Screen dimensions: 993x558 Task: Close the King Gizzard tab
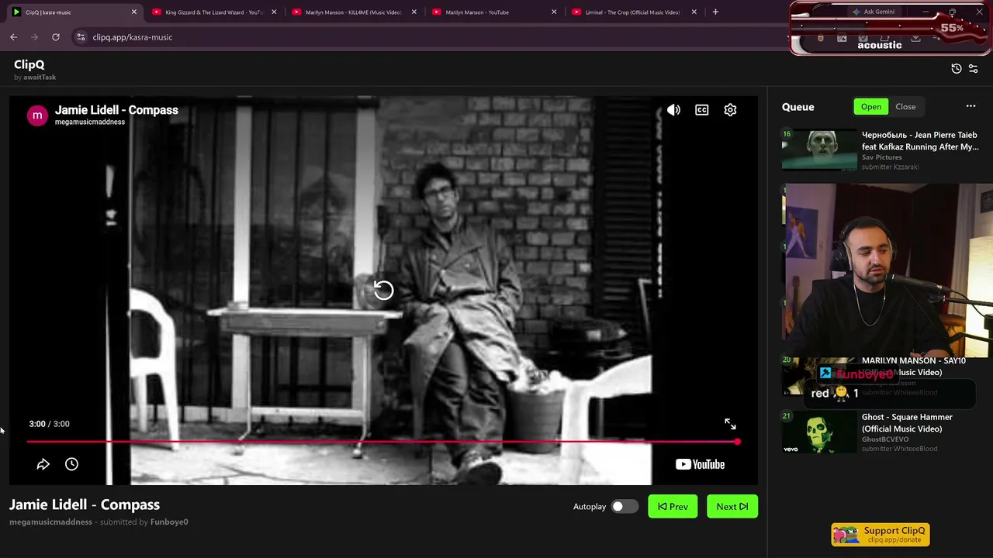click(274, 12)
